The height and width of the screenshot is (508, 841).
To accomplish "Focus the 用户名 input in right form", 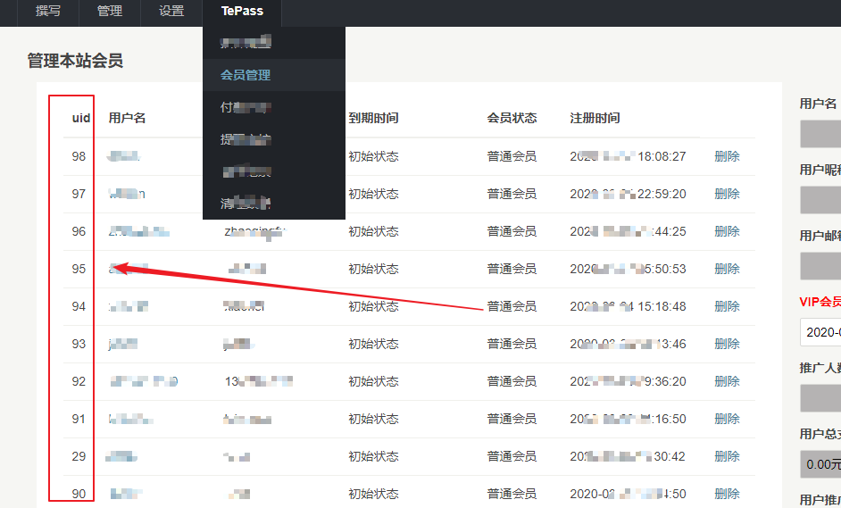I will 820,134.
